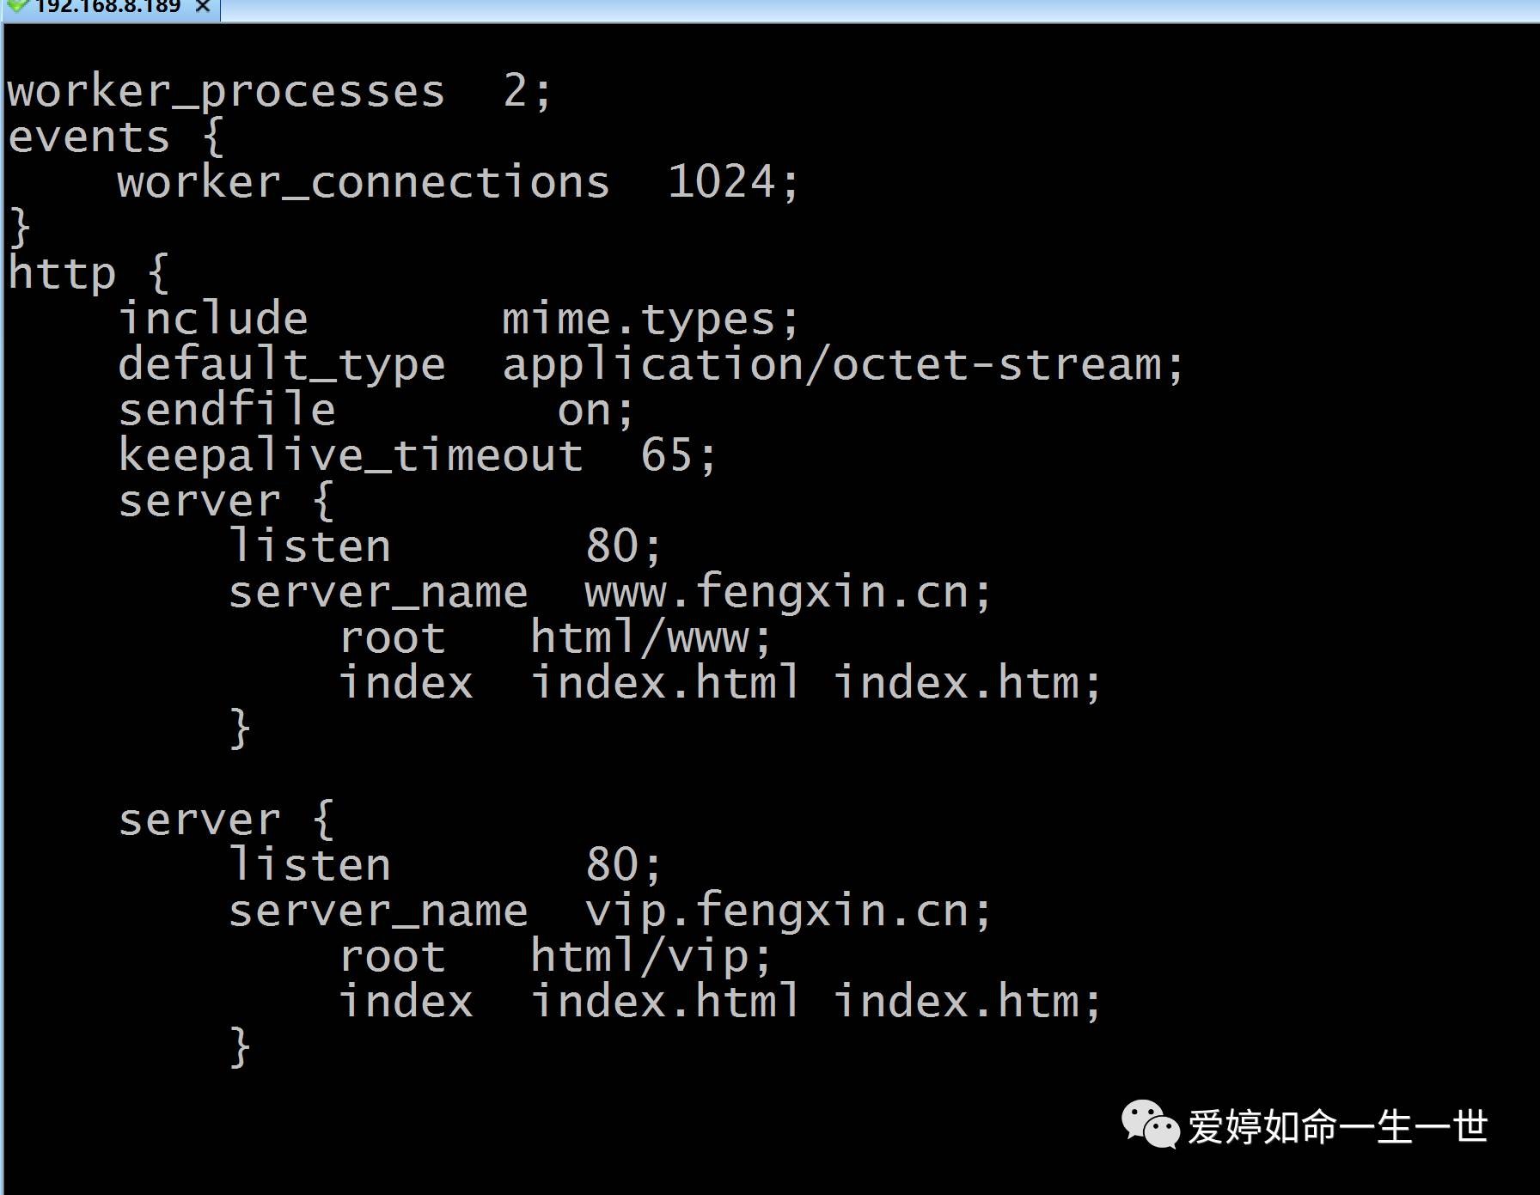Click the 1024 connections value

point(722,183)
